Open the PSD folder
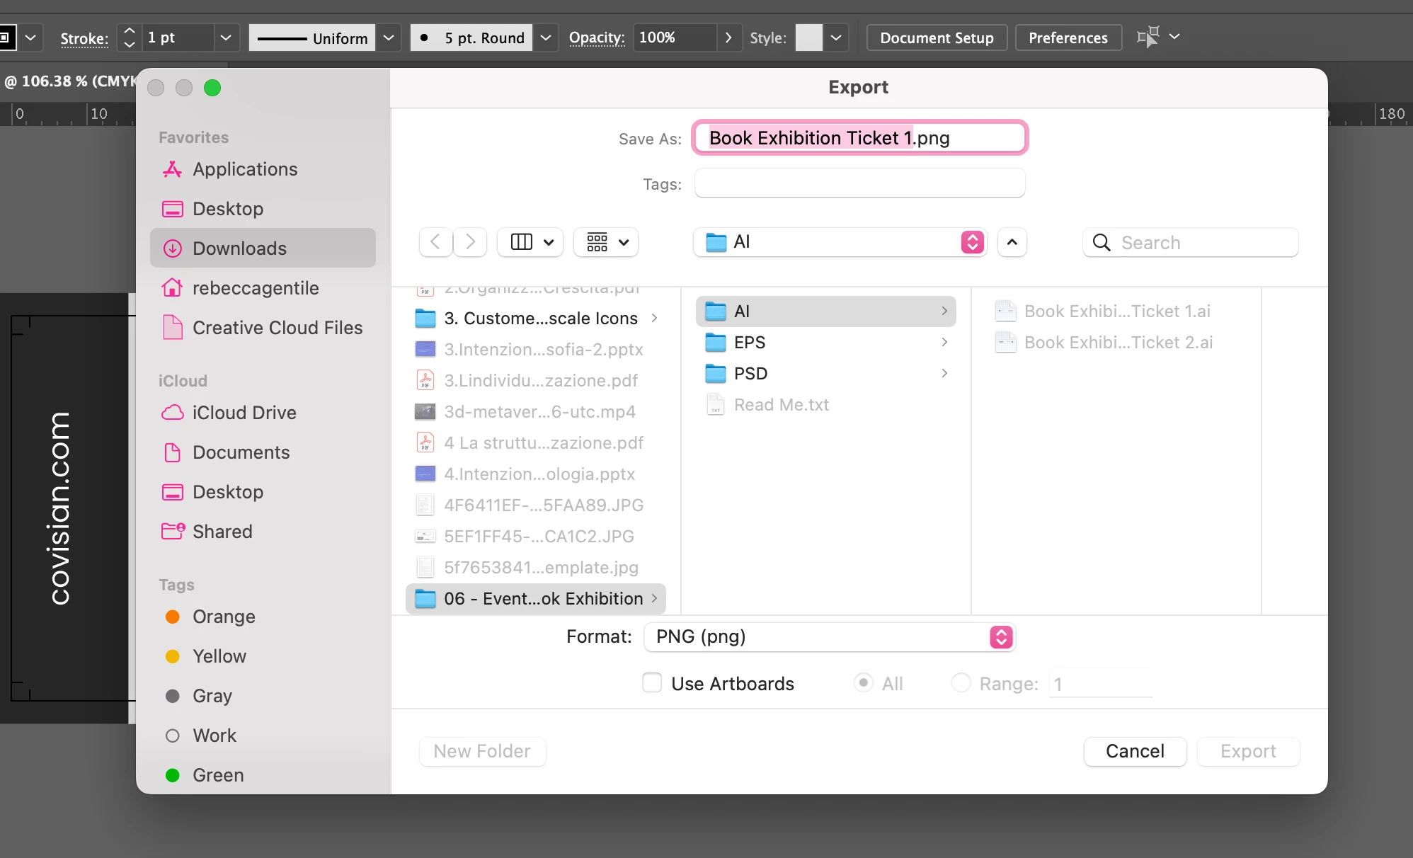 click(750, 374)
